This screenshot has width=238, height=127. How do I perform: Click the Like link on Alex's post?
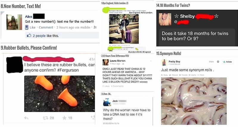point(32,27)
